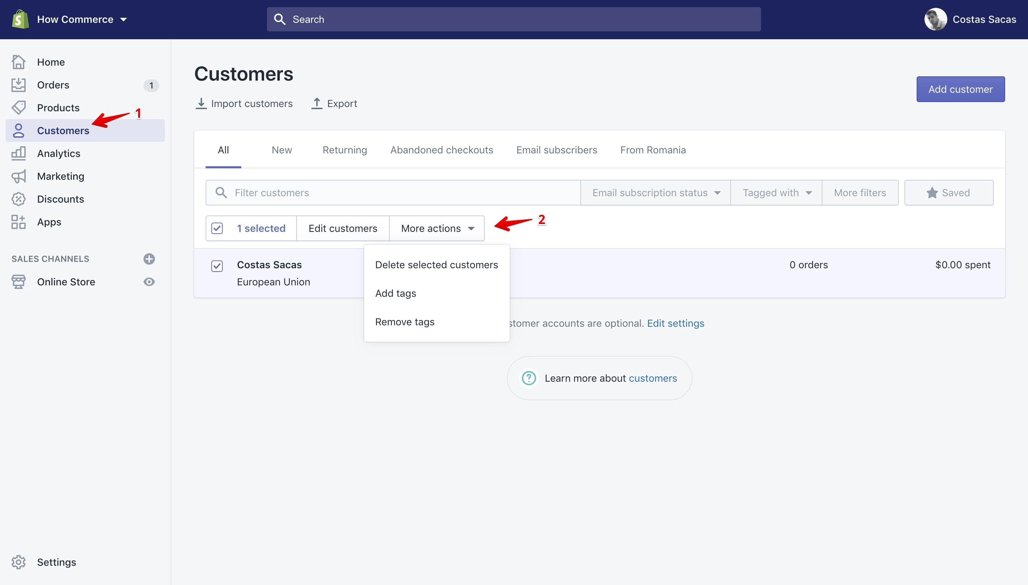Click the Settings gear icon

(19, 563)
